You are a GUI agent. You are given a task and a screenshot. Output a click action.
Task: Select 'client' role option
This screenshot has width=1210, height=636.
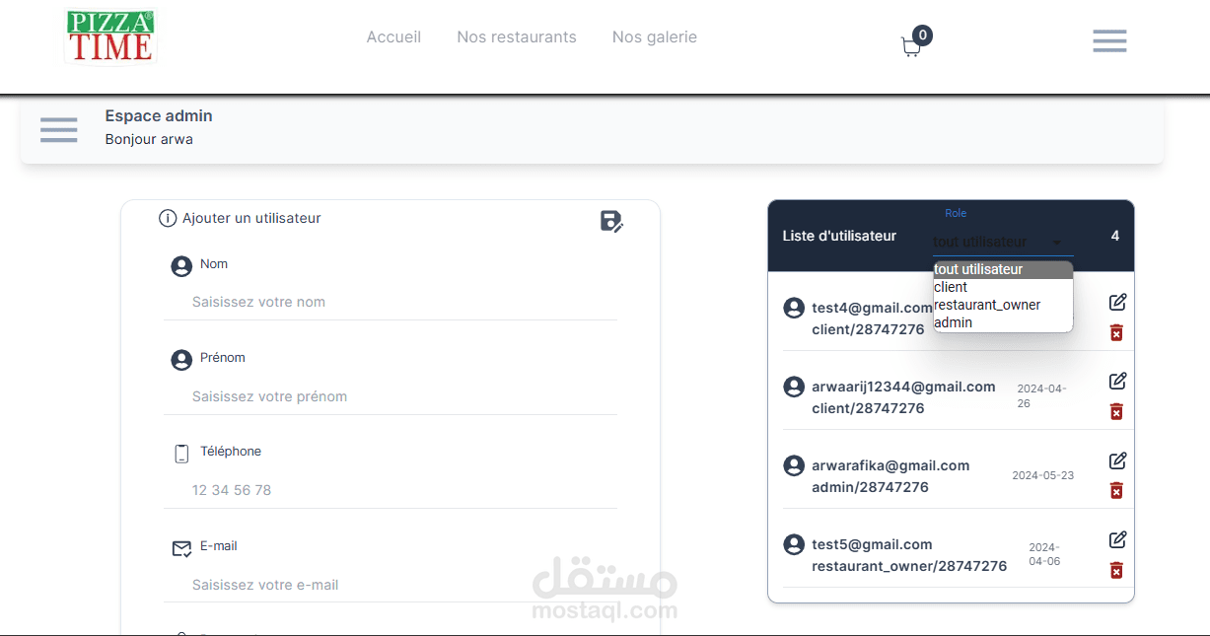click(1003, 287)
